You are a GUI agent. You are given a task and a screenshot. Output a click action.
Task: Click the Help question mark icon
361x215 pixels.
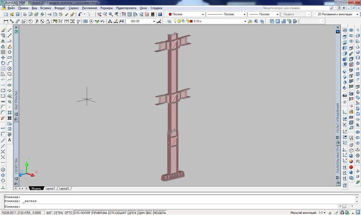(160, 14)
